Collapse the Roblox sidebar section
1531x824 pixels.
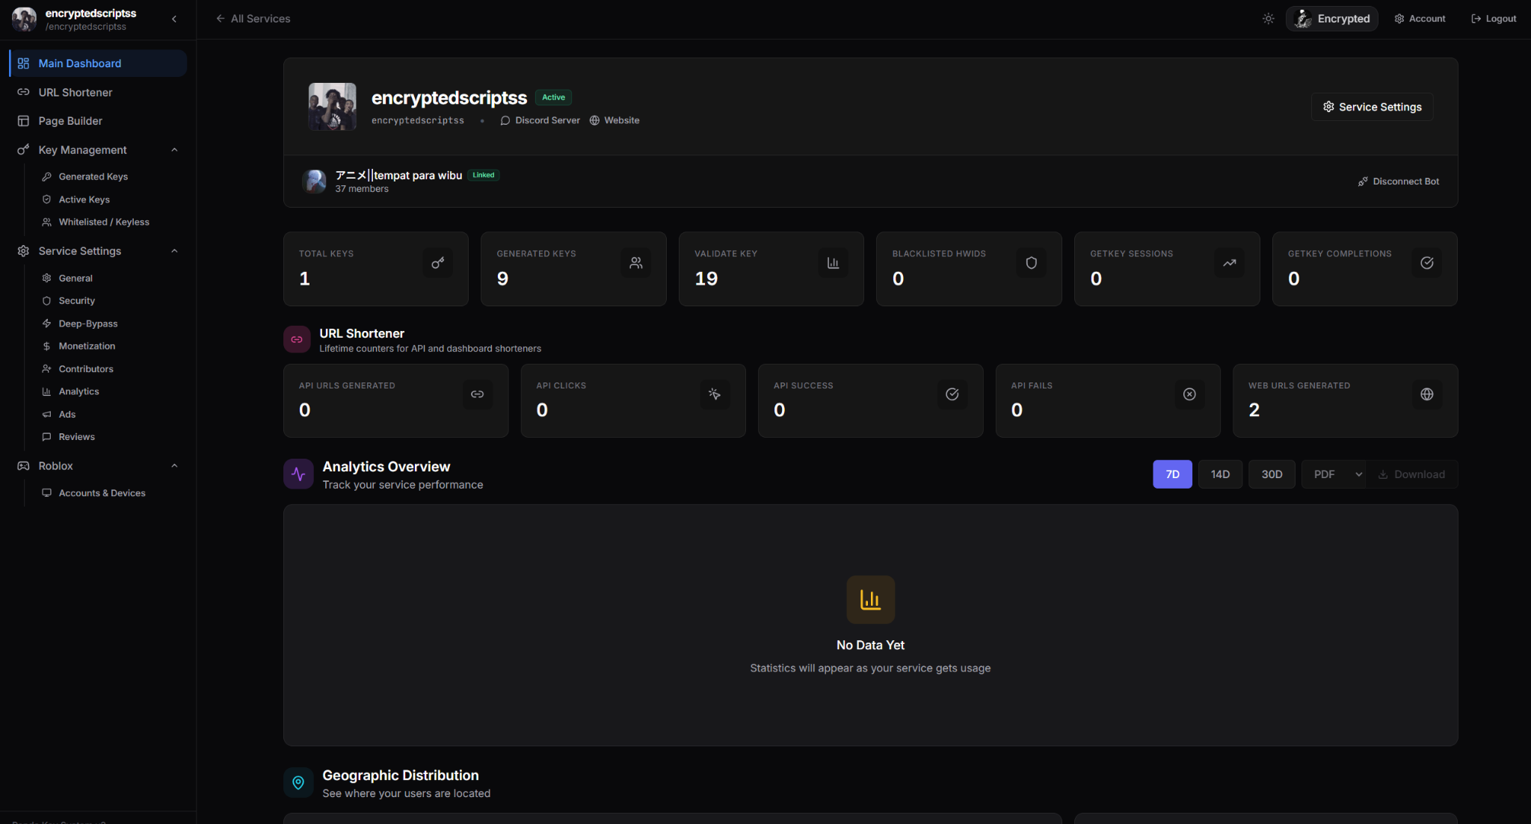[174, 466]
